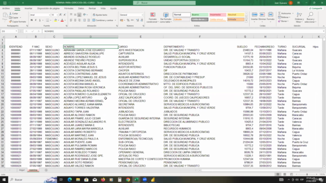Apply the red font color A

pyautogui.click(x=62, y=20)
